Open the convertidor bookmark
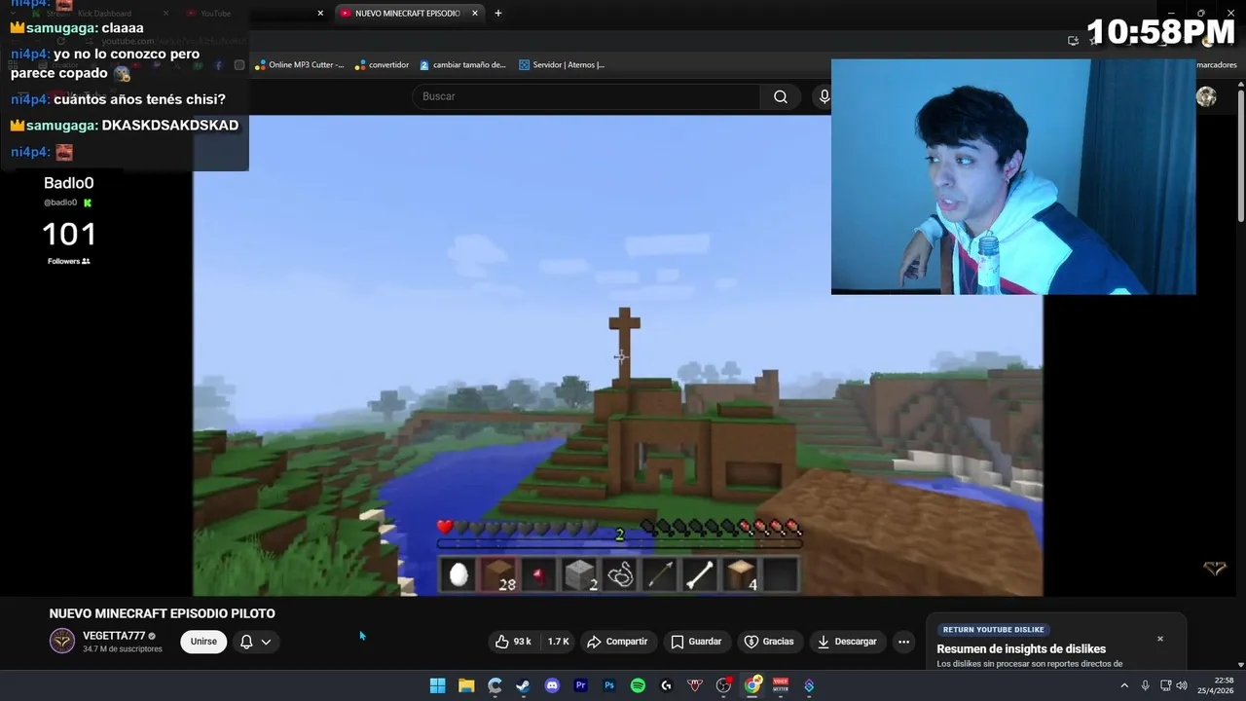1246x701 pixels. 382,65
